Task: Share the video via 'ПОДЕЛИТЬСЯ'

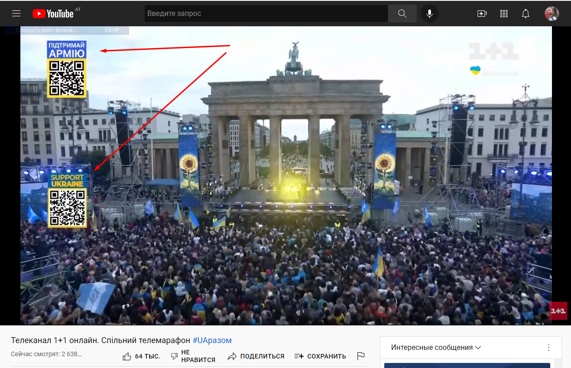Action: (256, 356)
